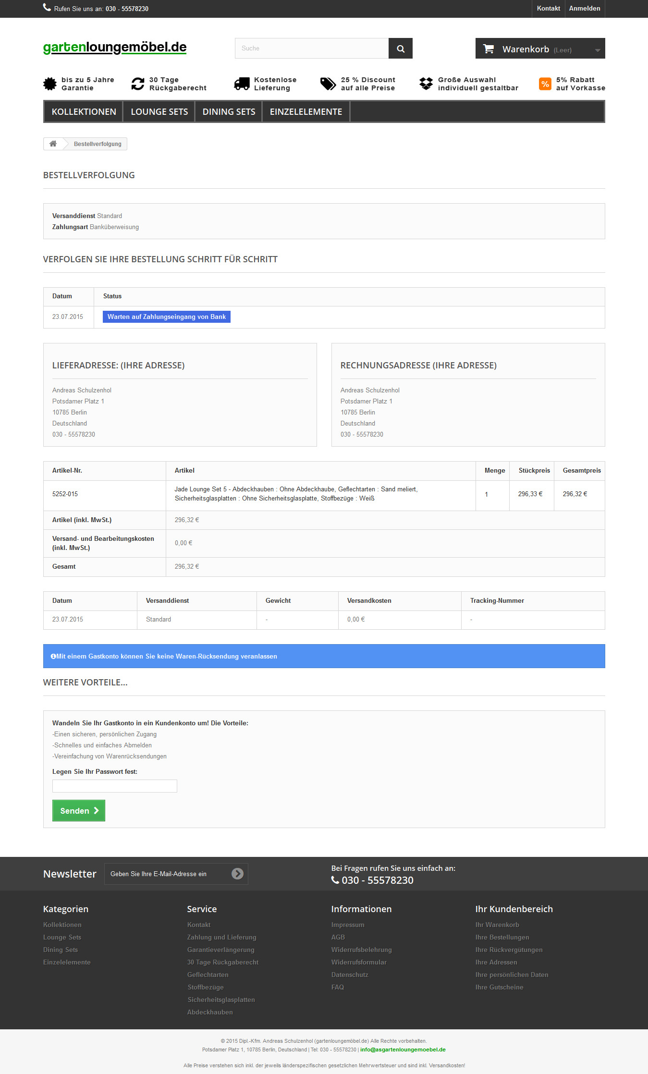
Task: Submit newsletter with arrow icon
Action: coord(237,874)
